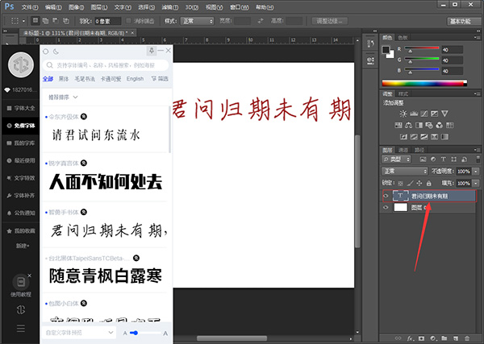484x344 pixels.
Task: Click the lock-all padlock icon in Layers panel
Action: pyautogui.click(x=424, y=183)
